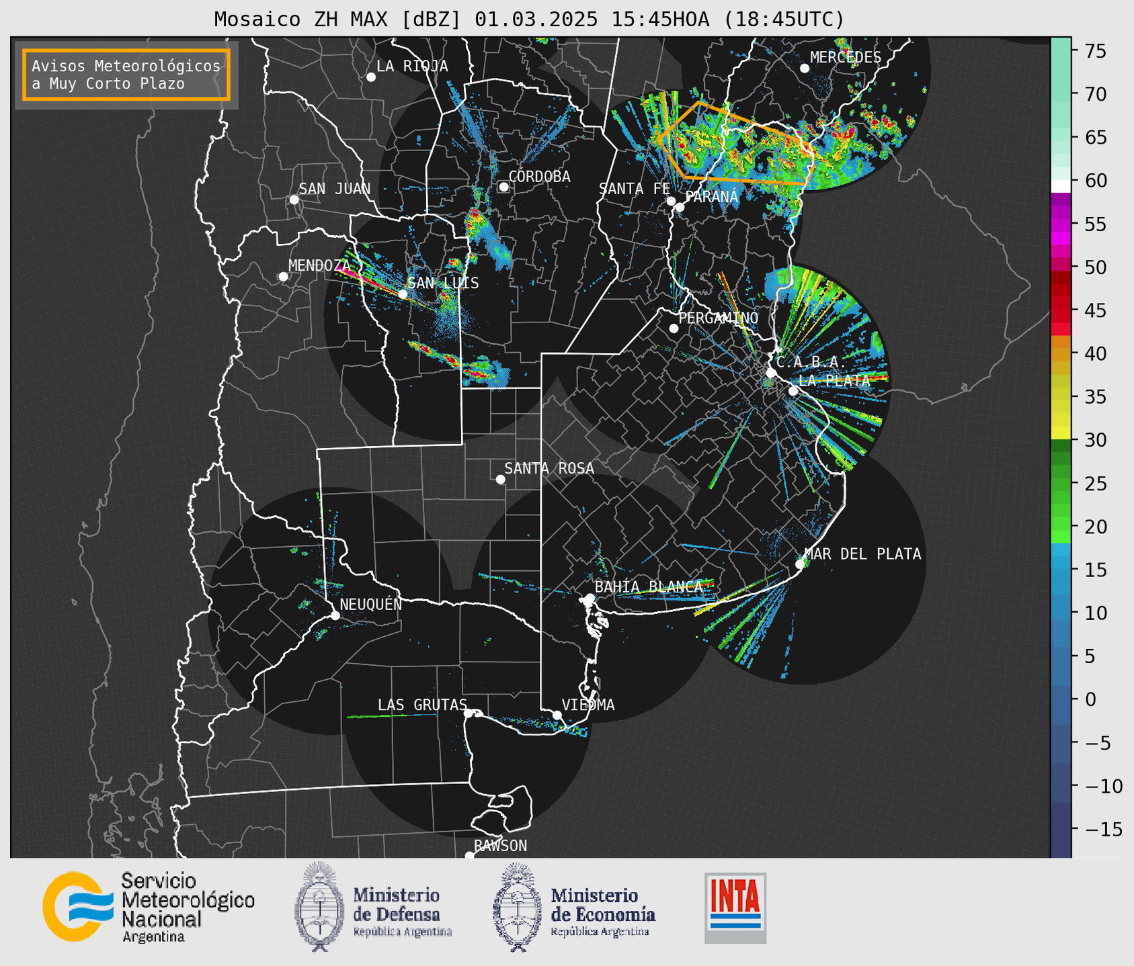1134x966 pixels.
Task: Click the RAWSON city marker dot
Action: coord(469,855)
